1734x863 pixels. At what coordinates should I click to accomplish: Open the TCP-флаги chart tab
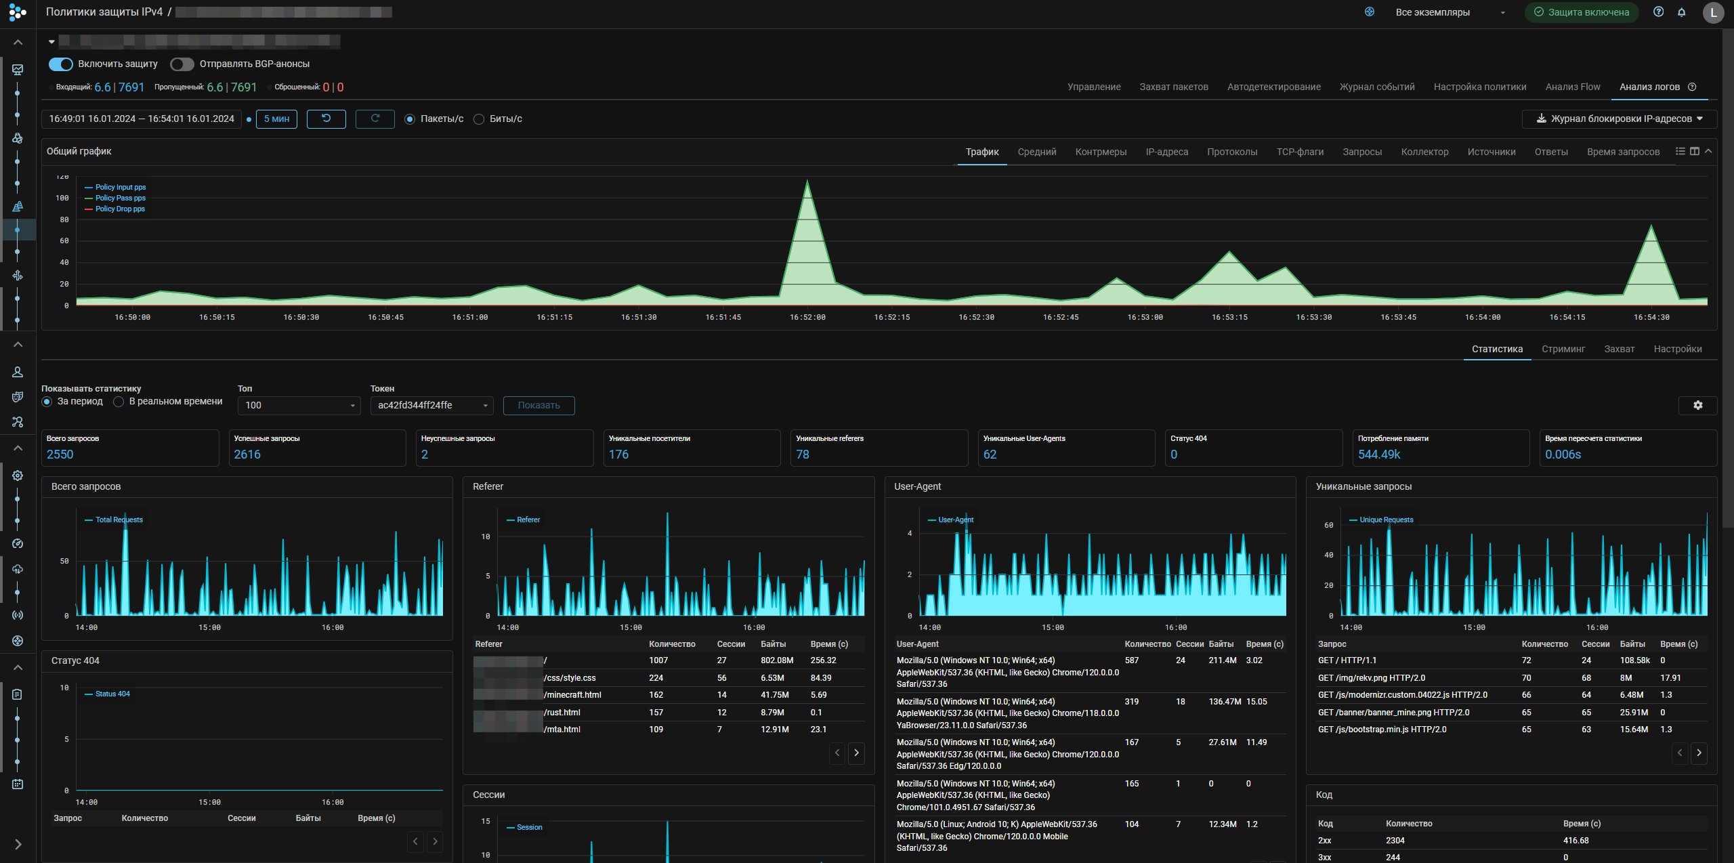click(x=1299, y=152)
